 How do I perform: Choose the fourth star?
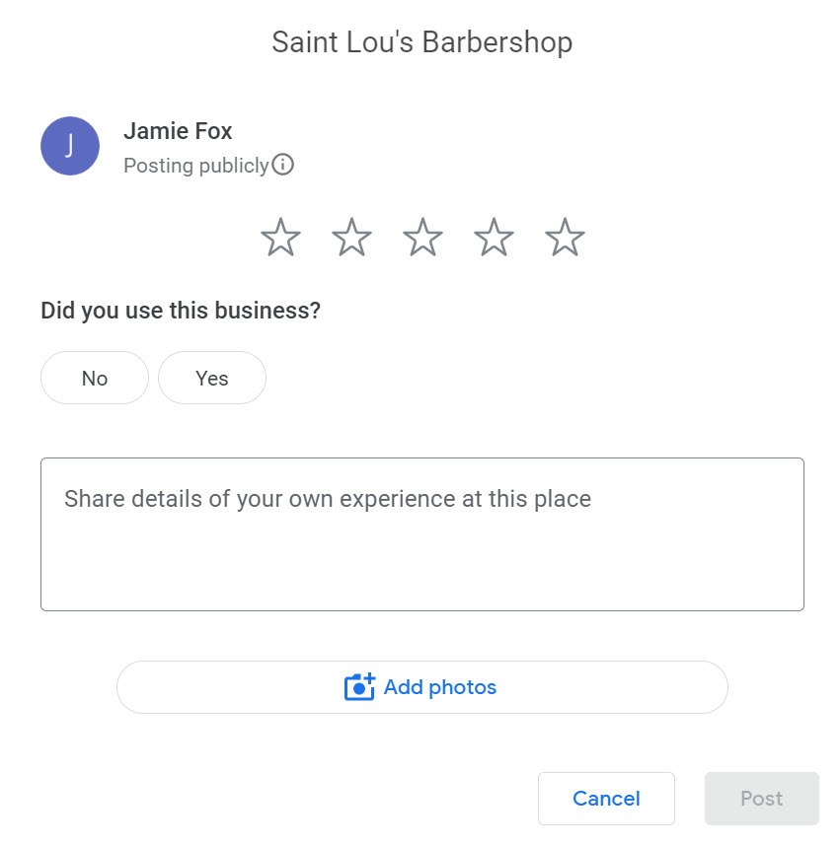(x=494, y=239)
